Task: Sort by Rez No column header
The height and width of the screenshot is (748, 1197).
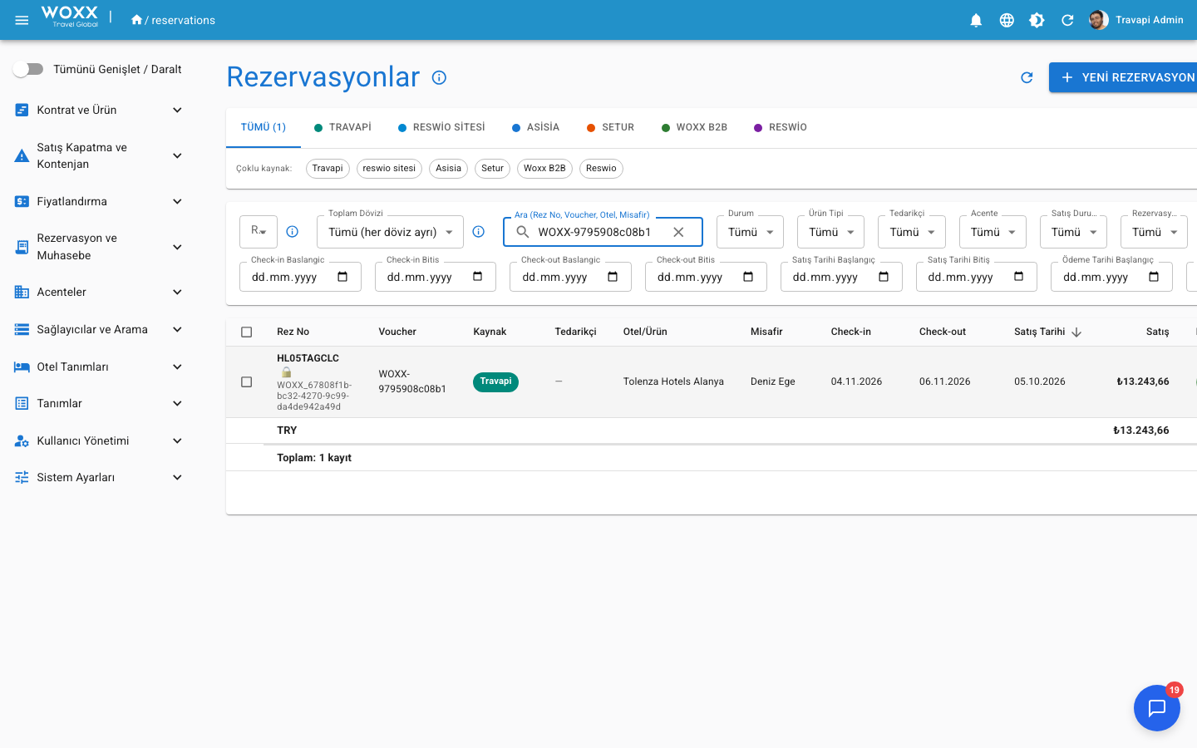Action: click(293, 332)
